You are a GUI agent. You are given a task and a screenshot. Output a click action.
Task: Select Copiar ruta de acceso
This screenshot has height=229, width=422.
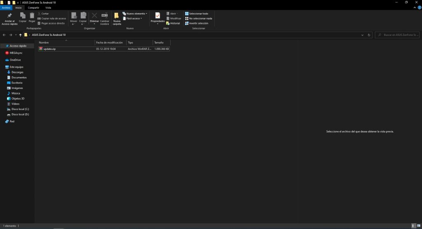pyautogui.click(x=52, y=18)
